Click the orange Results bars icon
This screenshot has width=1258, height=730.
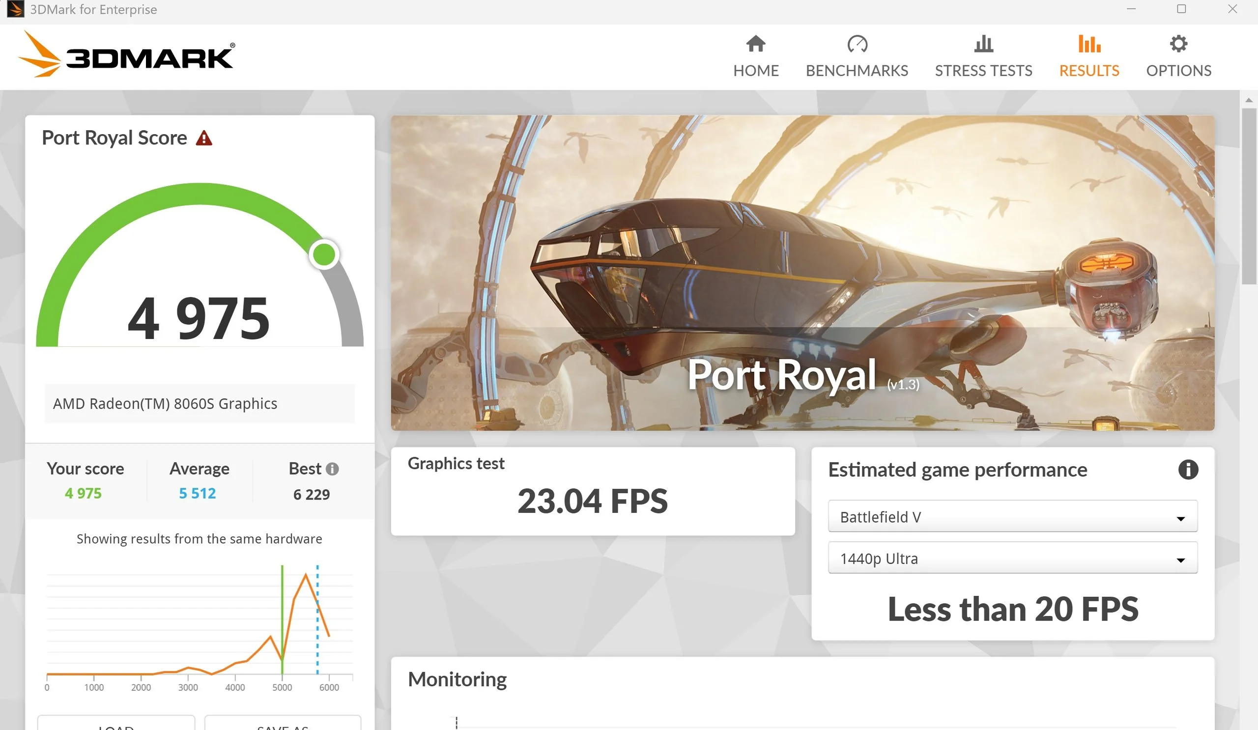pos(1089,44)
